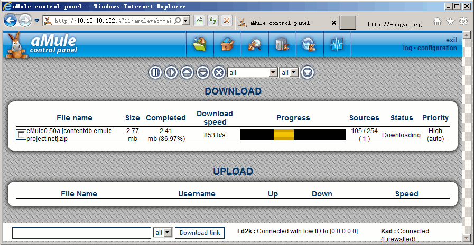This screenshot has width=474, height=245.
Task: Go forward with the browser Forward arrow
Action: point(25,21)
